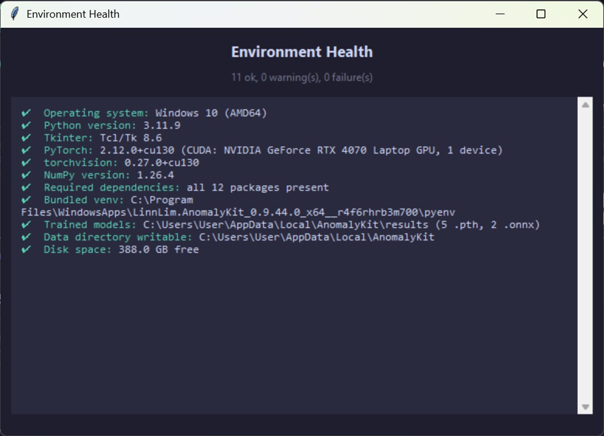Click the 'torchvision:' label
This screenshot has height=436, width=604.
(80, 162)
